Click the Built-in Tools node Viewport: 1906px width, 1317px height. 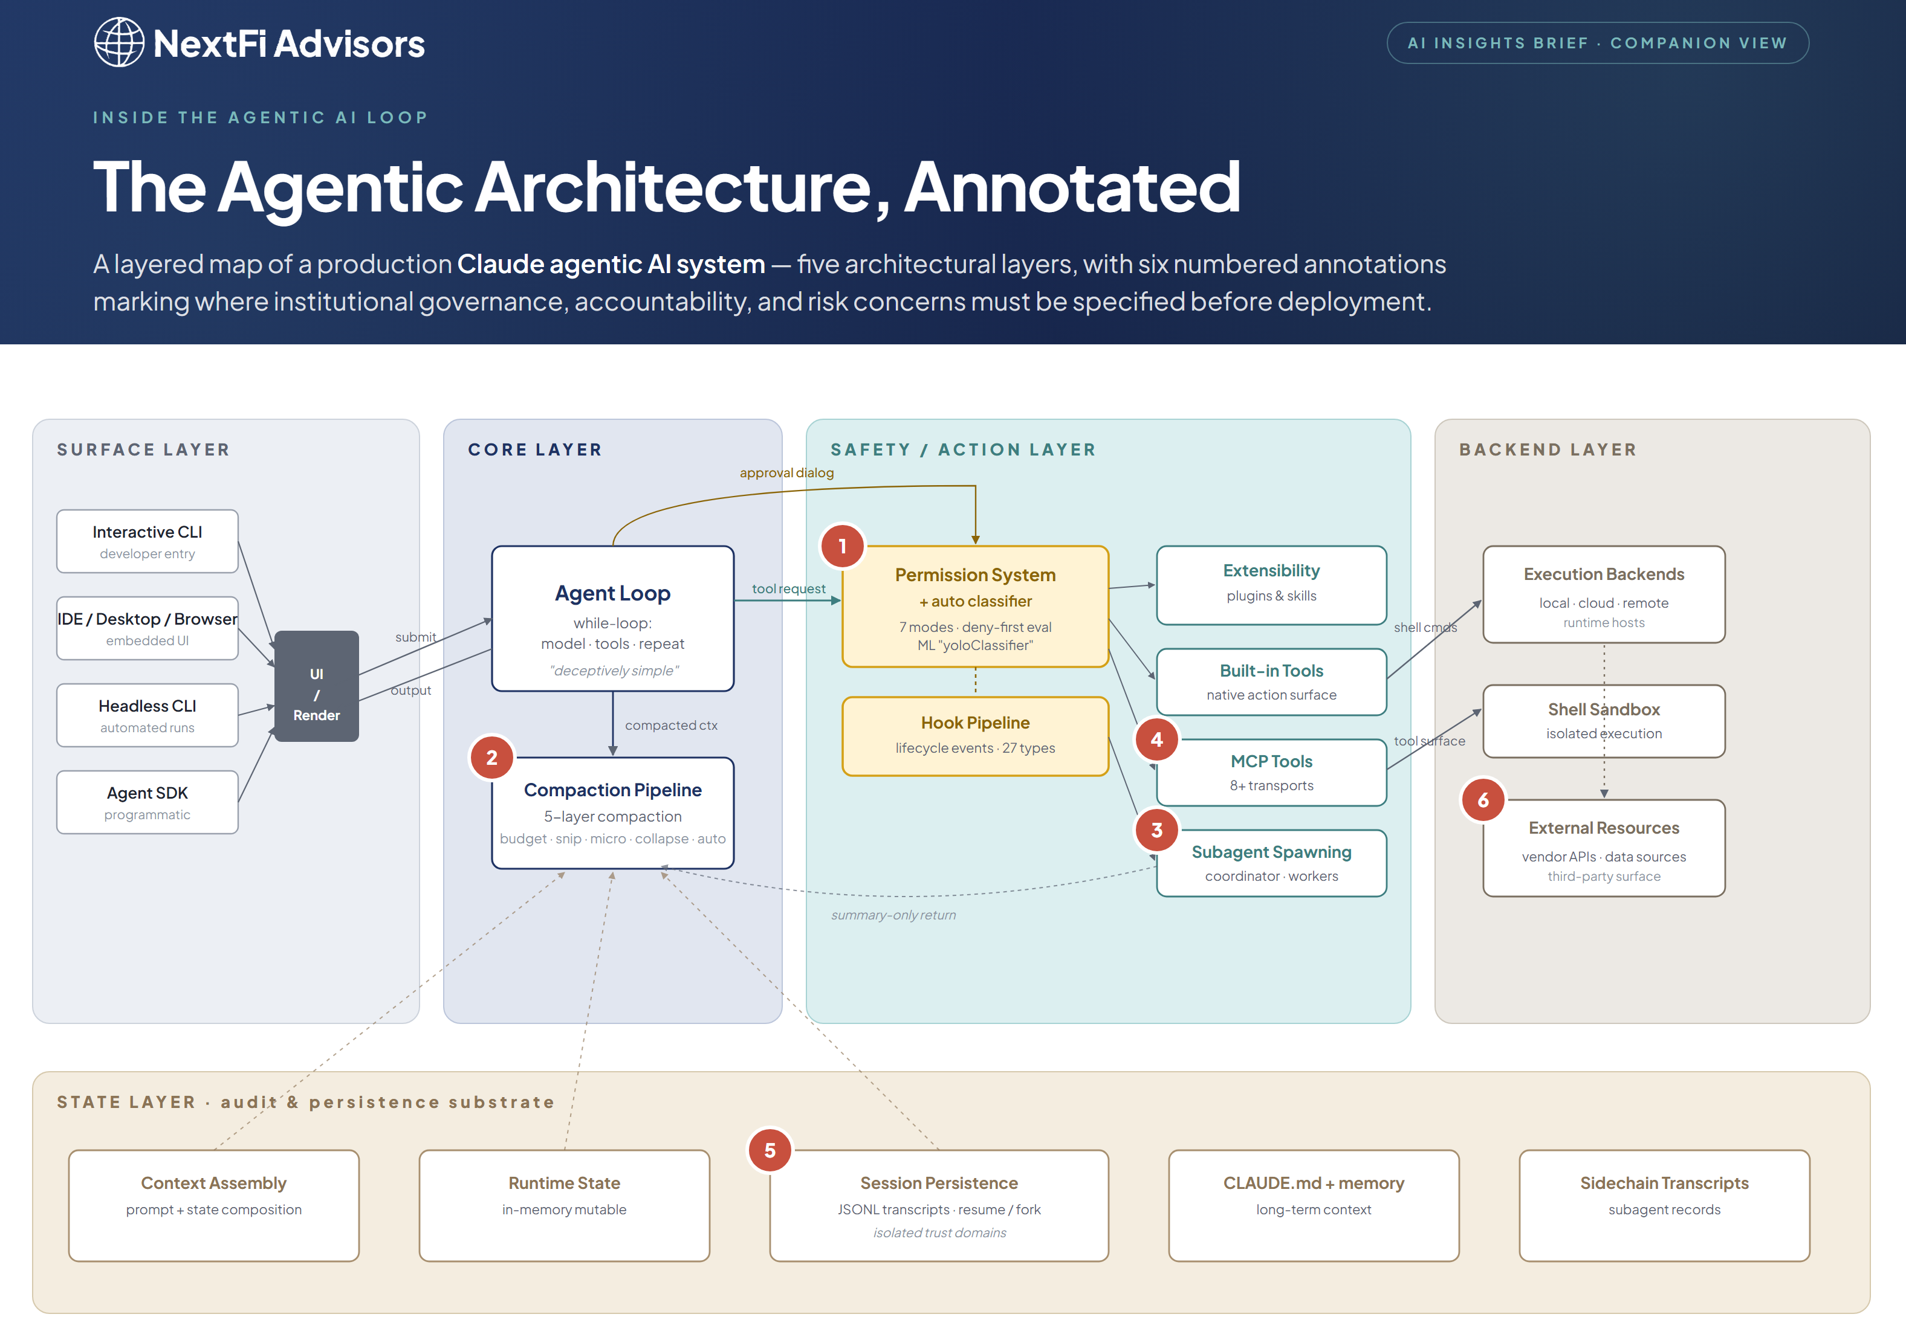coord(1271,681)
